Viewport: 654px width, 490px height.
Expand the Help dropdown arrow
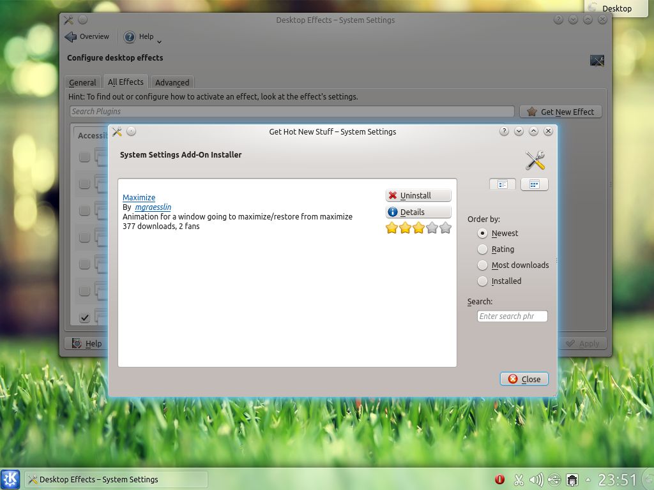coord(159,41)
